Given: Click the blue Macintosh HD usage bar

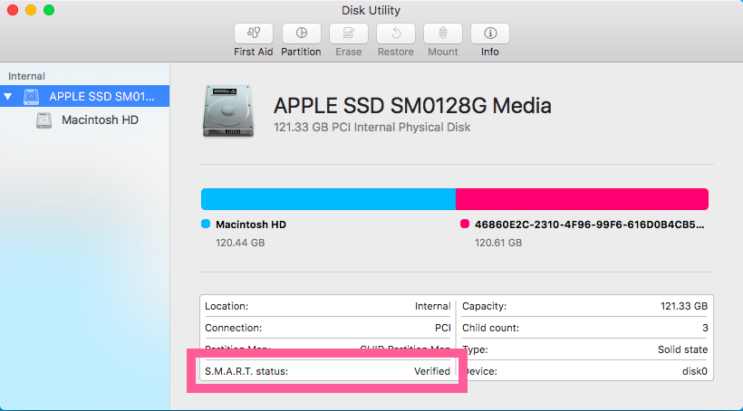Looking at the screenshot, I should [328, 199].
